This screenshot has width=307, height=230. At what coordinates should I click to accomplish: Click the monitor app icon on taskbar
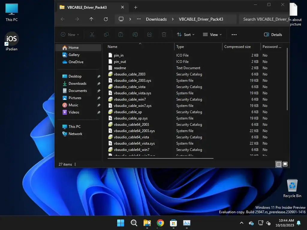tap(187, 223)
